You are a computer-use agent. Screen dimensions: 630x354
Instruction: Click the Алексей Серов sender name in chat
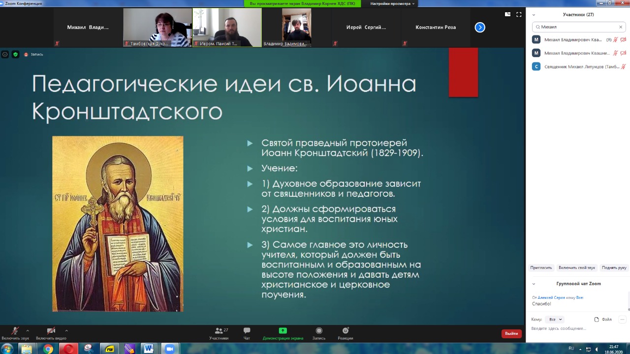pyautogui.click(x=550, y=297)
